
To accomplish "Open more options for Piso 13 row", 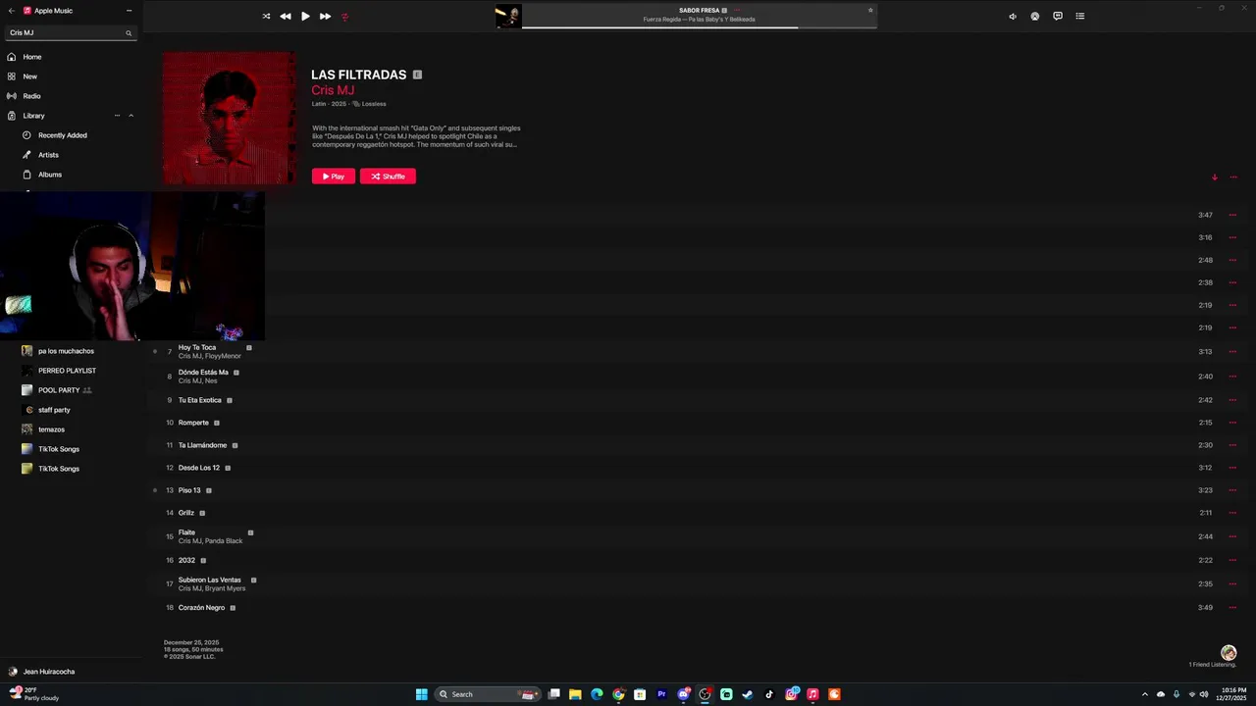I will (1232, 490).
